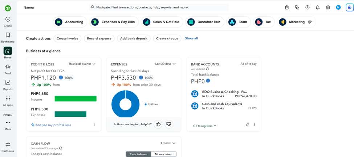Click the info icon beside PHP1,120
This screenshot has width=354, height=157.
[61, 78]
